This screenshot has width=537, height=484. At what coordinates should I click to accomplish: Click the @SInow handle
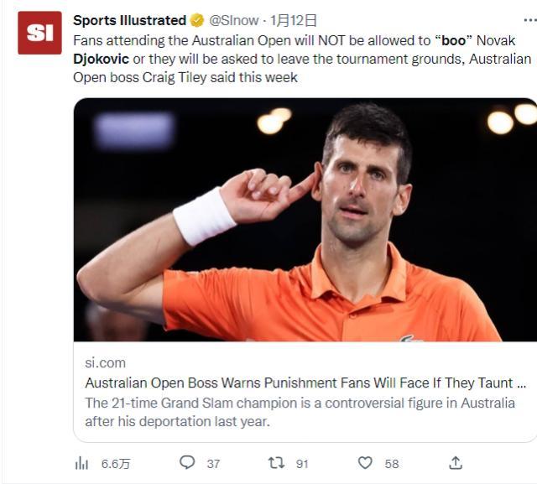(234, 20)
